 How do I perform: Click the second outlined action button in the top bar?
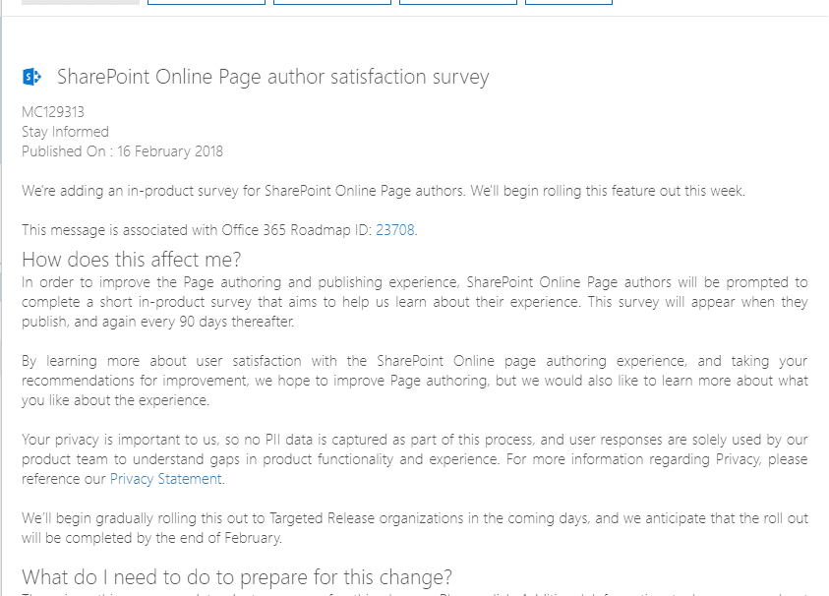(x=331, y=2)
